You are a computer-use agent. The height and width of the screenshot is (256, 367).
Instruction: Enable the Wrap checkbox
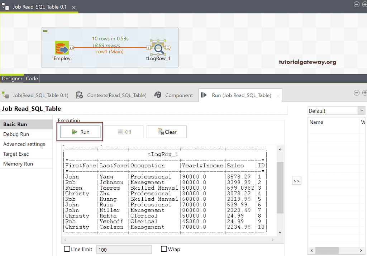coord(164,249)
